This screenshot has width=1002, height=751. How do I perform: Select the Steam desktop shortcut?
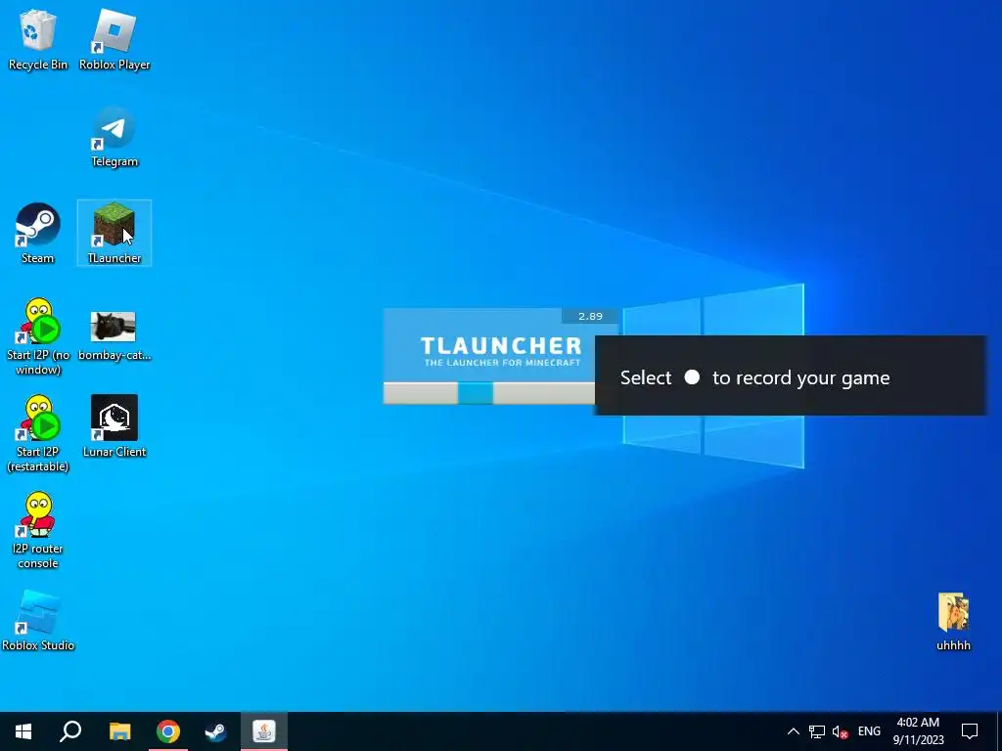[x=38, y=234]
